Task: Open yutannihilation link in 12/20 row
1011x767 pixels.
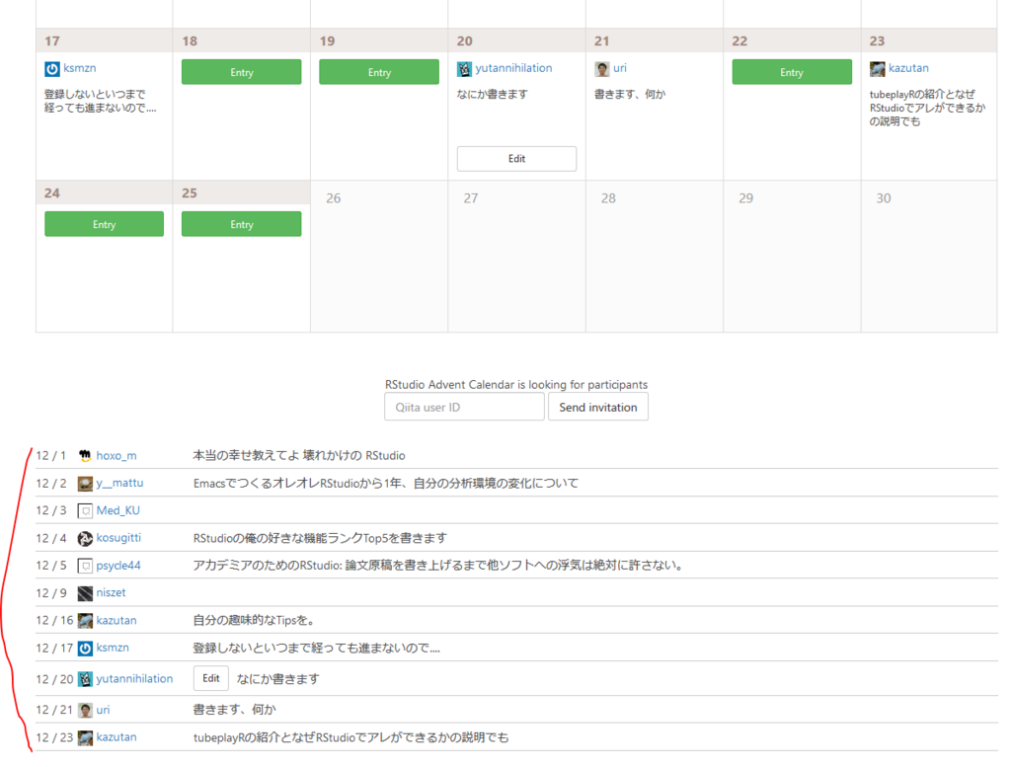Action: click(134, 679)
